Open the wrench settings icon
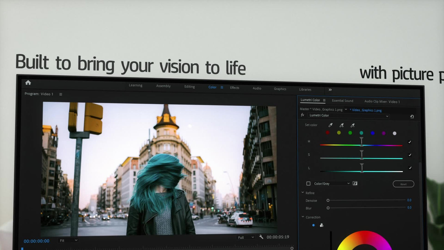 coord(261,237)
